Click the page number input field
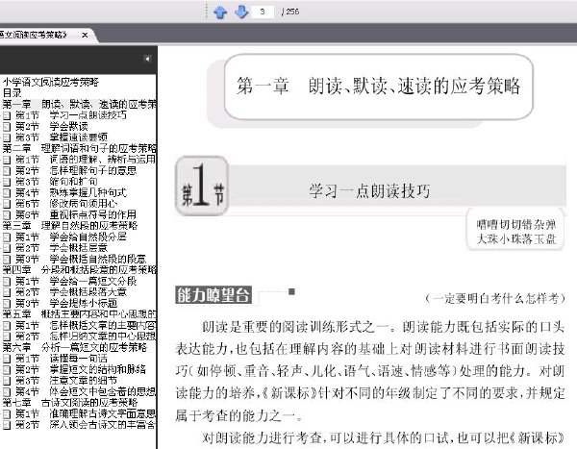Screen dimensions: 577x449 (x=263, y=12)
